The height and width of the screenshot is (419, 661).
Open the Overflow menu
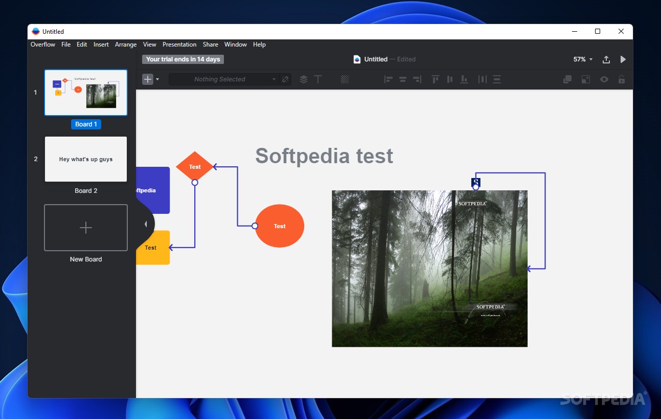pos(43,45)
